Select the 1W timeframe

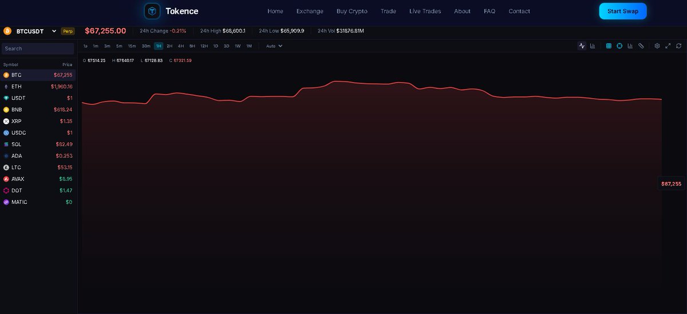pyautogui.click(x=238, y=46)
